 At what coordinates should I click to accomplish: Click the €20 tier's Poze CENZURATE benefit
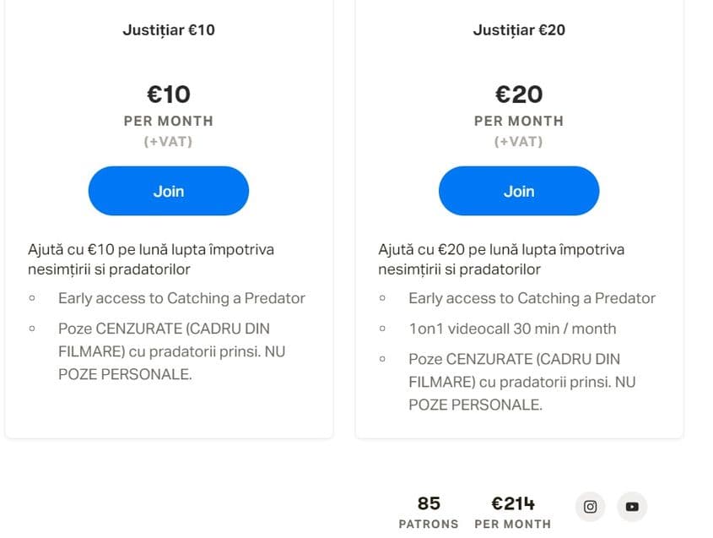522,382
